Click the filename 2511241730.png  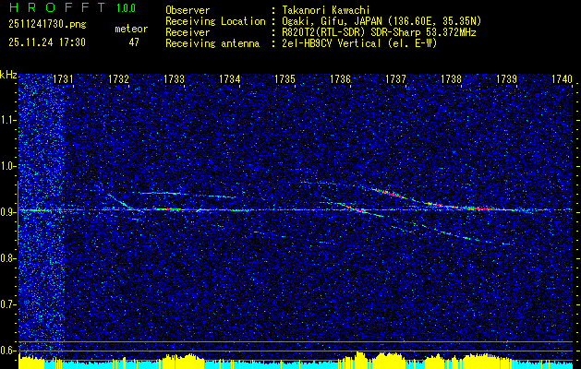point(47,25)
